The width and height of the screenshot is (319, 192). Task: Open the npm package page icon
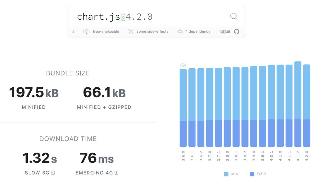point(225,32)
